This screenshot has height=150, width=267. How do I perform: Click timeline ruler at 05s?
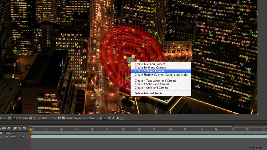click(108, 129)
